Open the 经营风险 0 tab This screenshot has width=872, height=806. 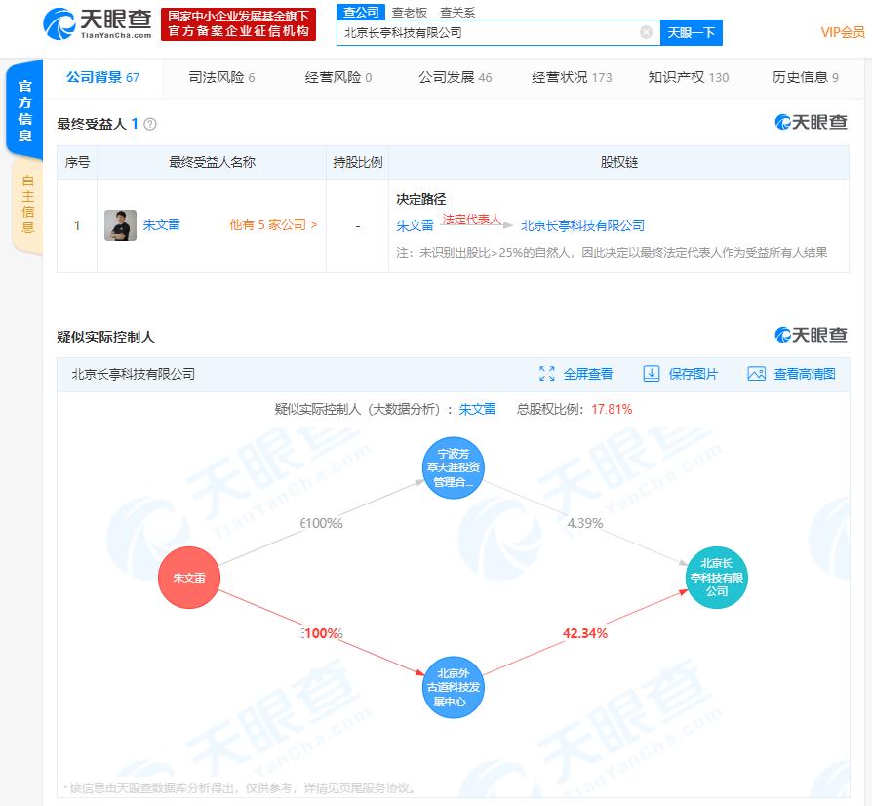point(338,77)
